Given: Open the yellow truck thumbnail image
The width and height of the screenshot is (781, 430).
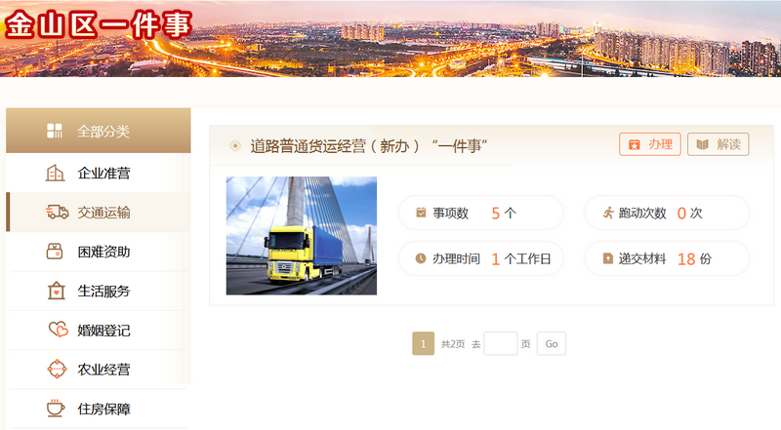Looking at the screenshot, I should [x=302, y=235].
